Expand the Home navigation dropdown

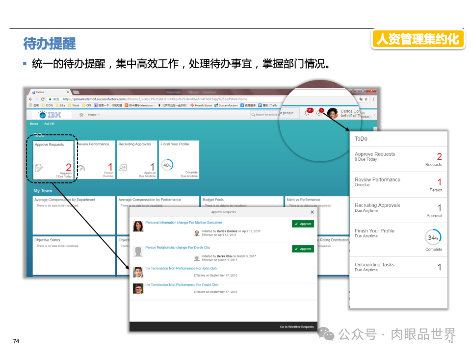[99, 115]
